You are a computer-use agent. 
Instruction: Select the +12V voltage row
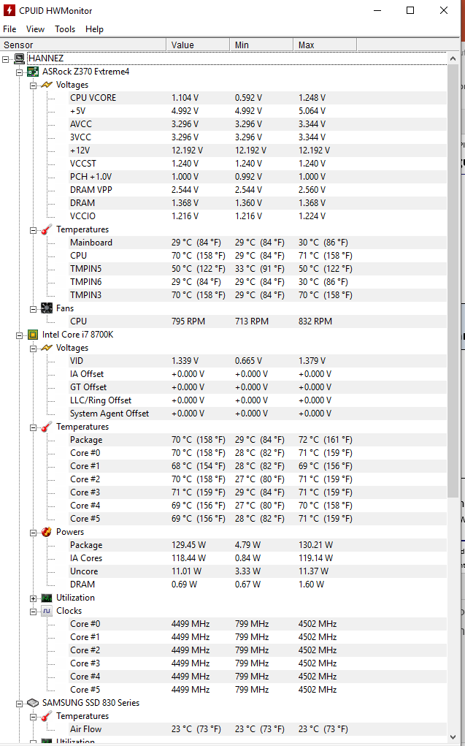tap(257, 151)
